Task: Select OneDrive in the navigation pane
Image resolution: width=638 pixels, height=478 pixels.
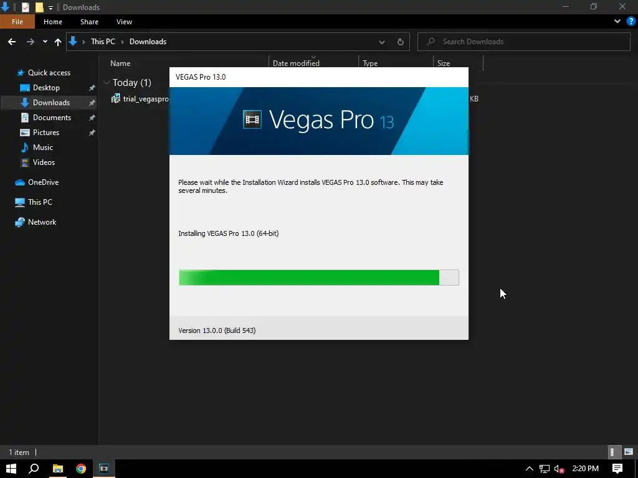Action: point(43,182)
